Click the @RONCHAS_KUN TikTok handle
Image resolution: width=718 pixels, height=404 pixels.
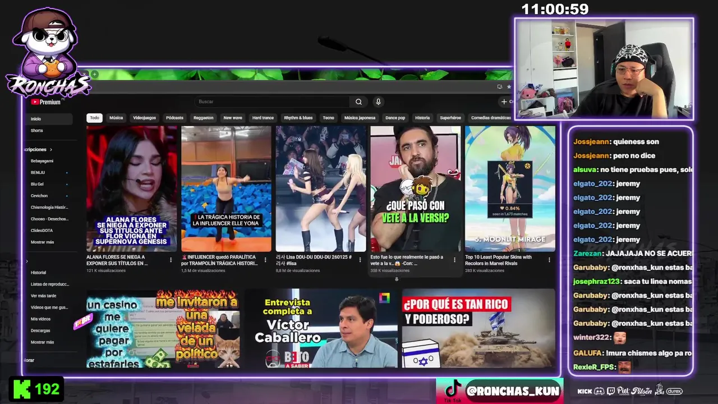tap(513, 391)
